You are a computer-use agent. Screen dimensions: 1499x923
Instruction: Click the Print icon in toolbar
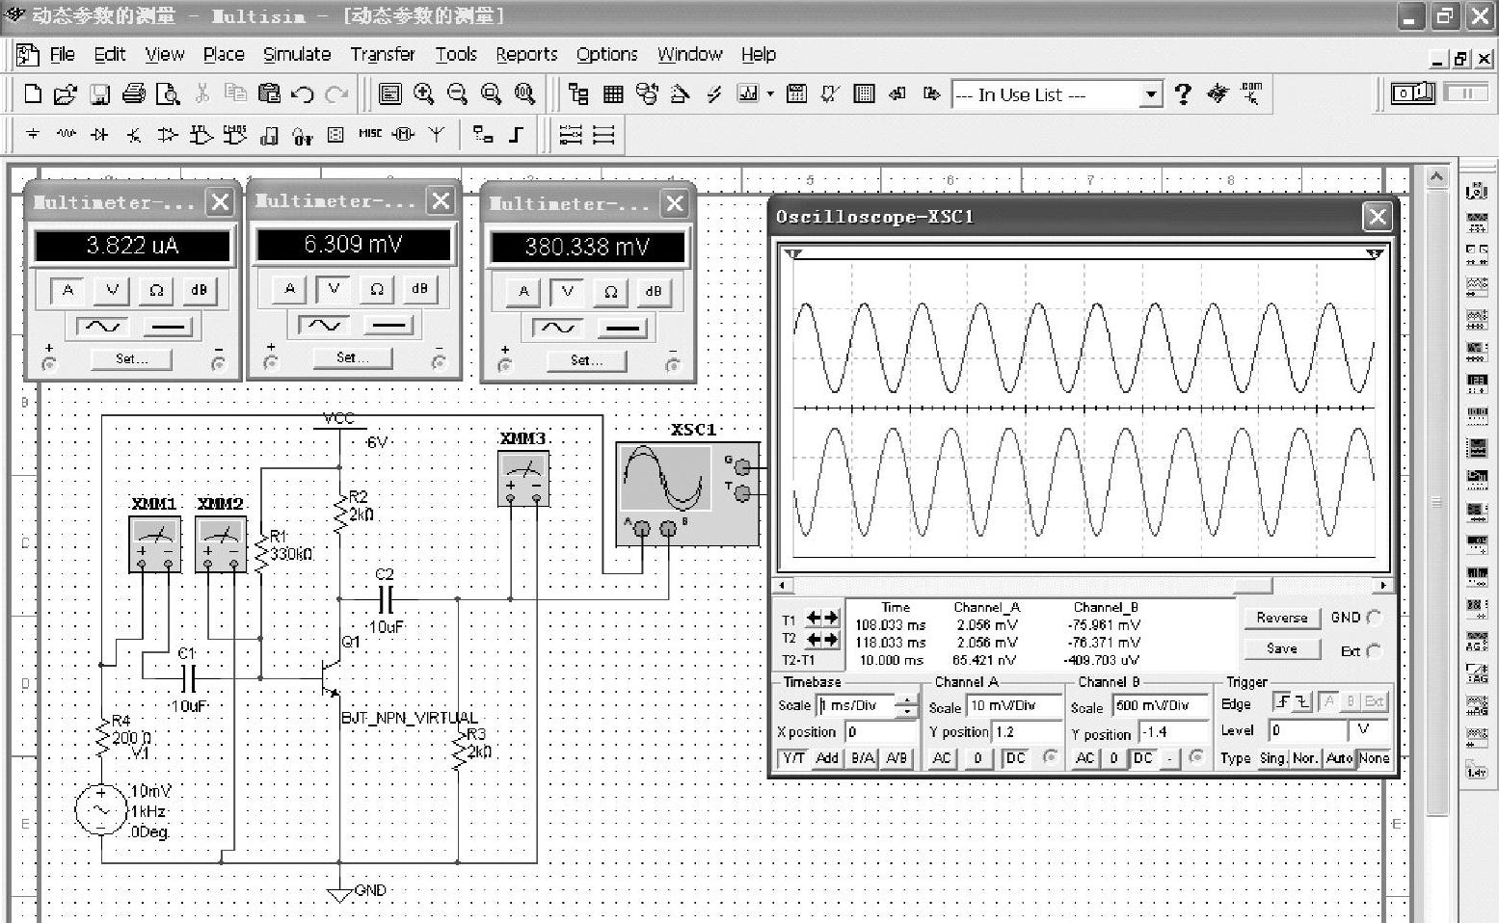pos(134,93)
